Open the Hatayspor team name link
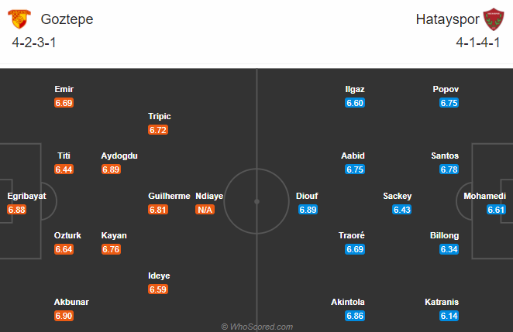The width and height of the screenshot is (513, 332). (447, 19)
